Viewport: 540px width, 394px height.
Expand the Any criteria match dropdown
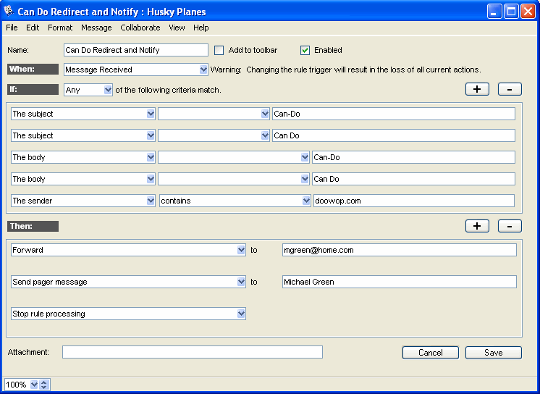[x=108, y=90]
